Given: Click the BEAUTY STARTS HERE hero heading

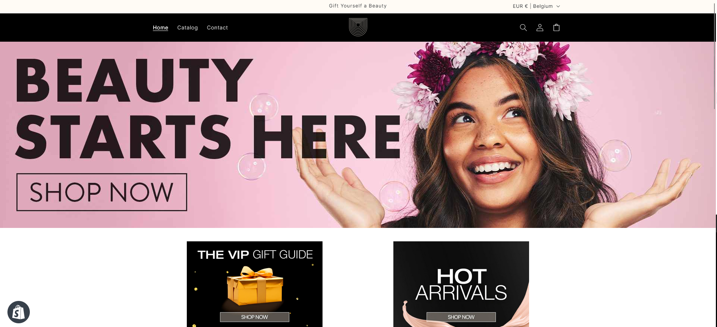Looking at the screenshot, I should point(208,109).
